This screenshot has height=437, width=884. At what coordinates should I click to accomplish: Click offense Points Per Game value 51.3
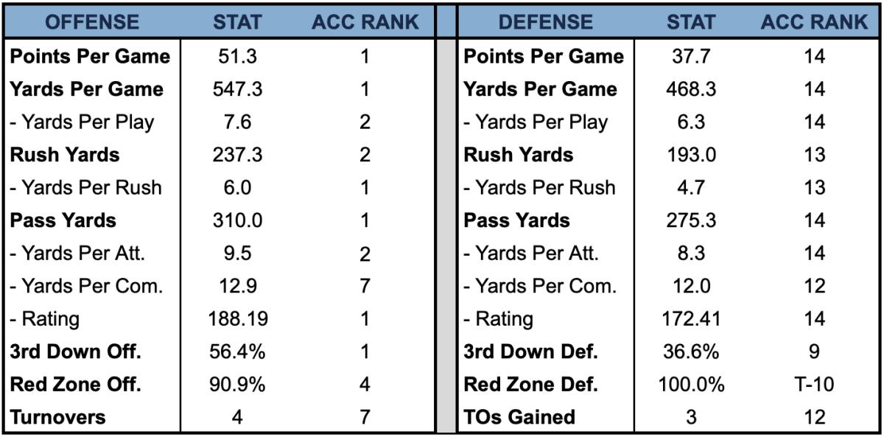click(237, 57)
